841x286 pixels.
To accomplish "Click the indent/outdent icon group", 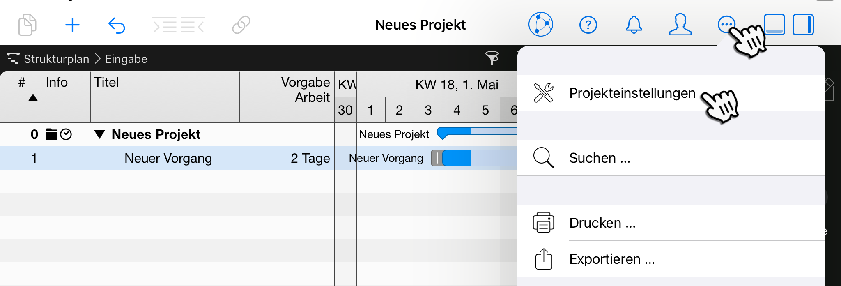I will (x=178, y=25).
